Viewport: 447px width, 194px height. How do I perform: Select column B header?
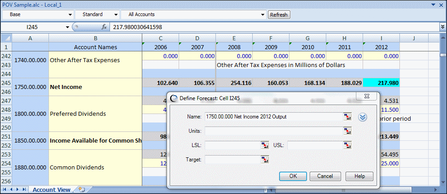pos(96,38)
